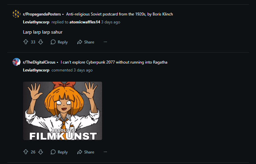Open Leviathyncorp profile from first comment

coord(36,22)
